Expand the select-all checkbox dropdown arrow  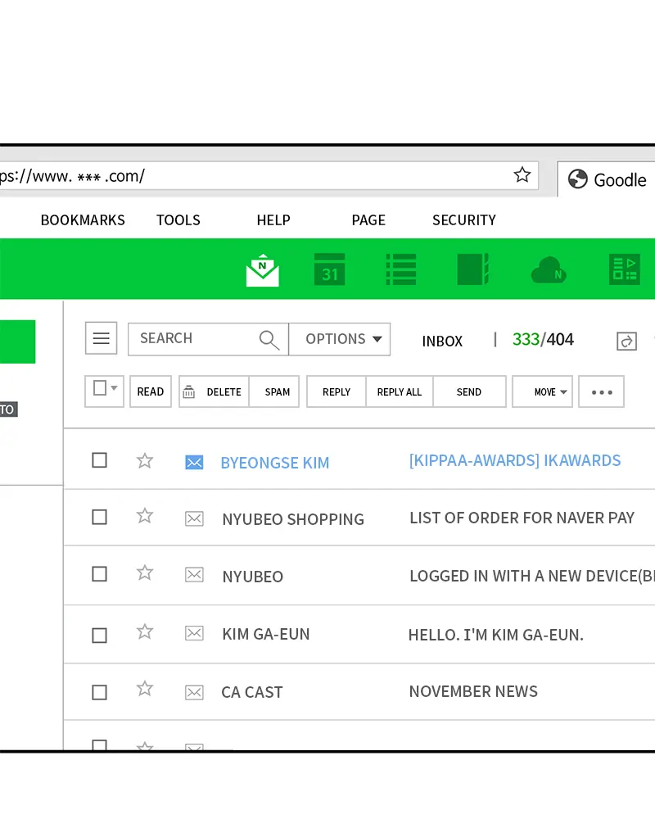(115, 388)
